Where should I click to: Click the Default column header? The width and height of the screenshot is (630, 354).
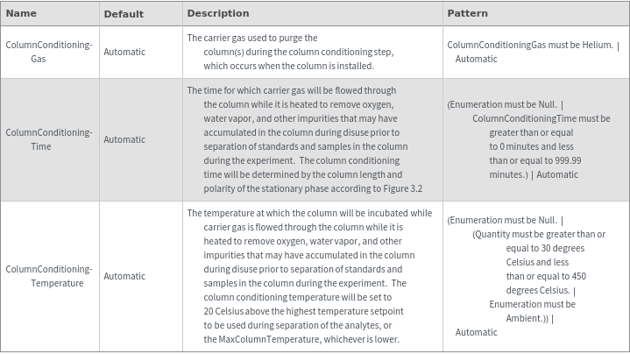(x=123, y=14)
